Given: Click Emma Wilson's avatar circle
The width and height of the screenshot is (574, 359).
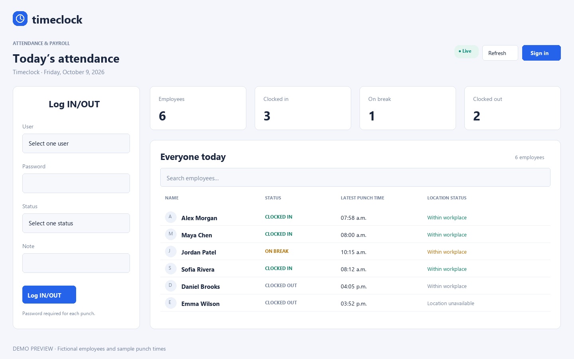Looking at the screenshot, I should tap(171, 303).
